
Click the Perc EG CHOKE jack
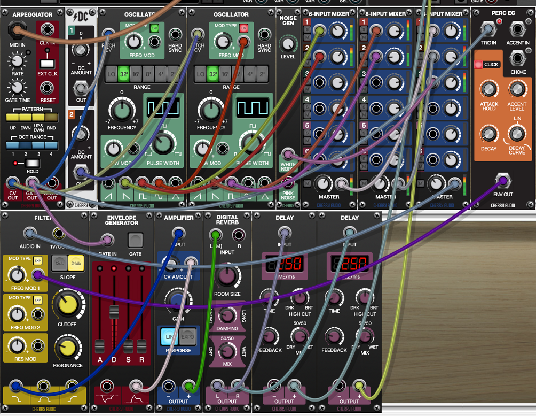(x=517, y=58)
